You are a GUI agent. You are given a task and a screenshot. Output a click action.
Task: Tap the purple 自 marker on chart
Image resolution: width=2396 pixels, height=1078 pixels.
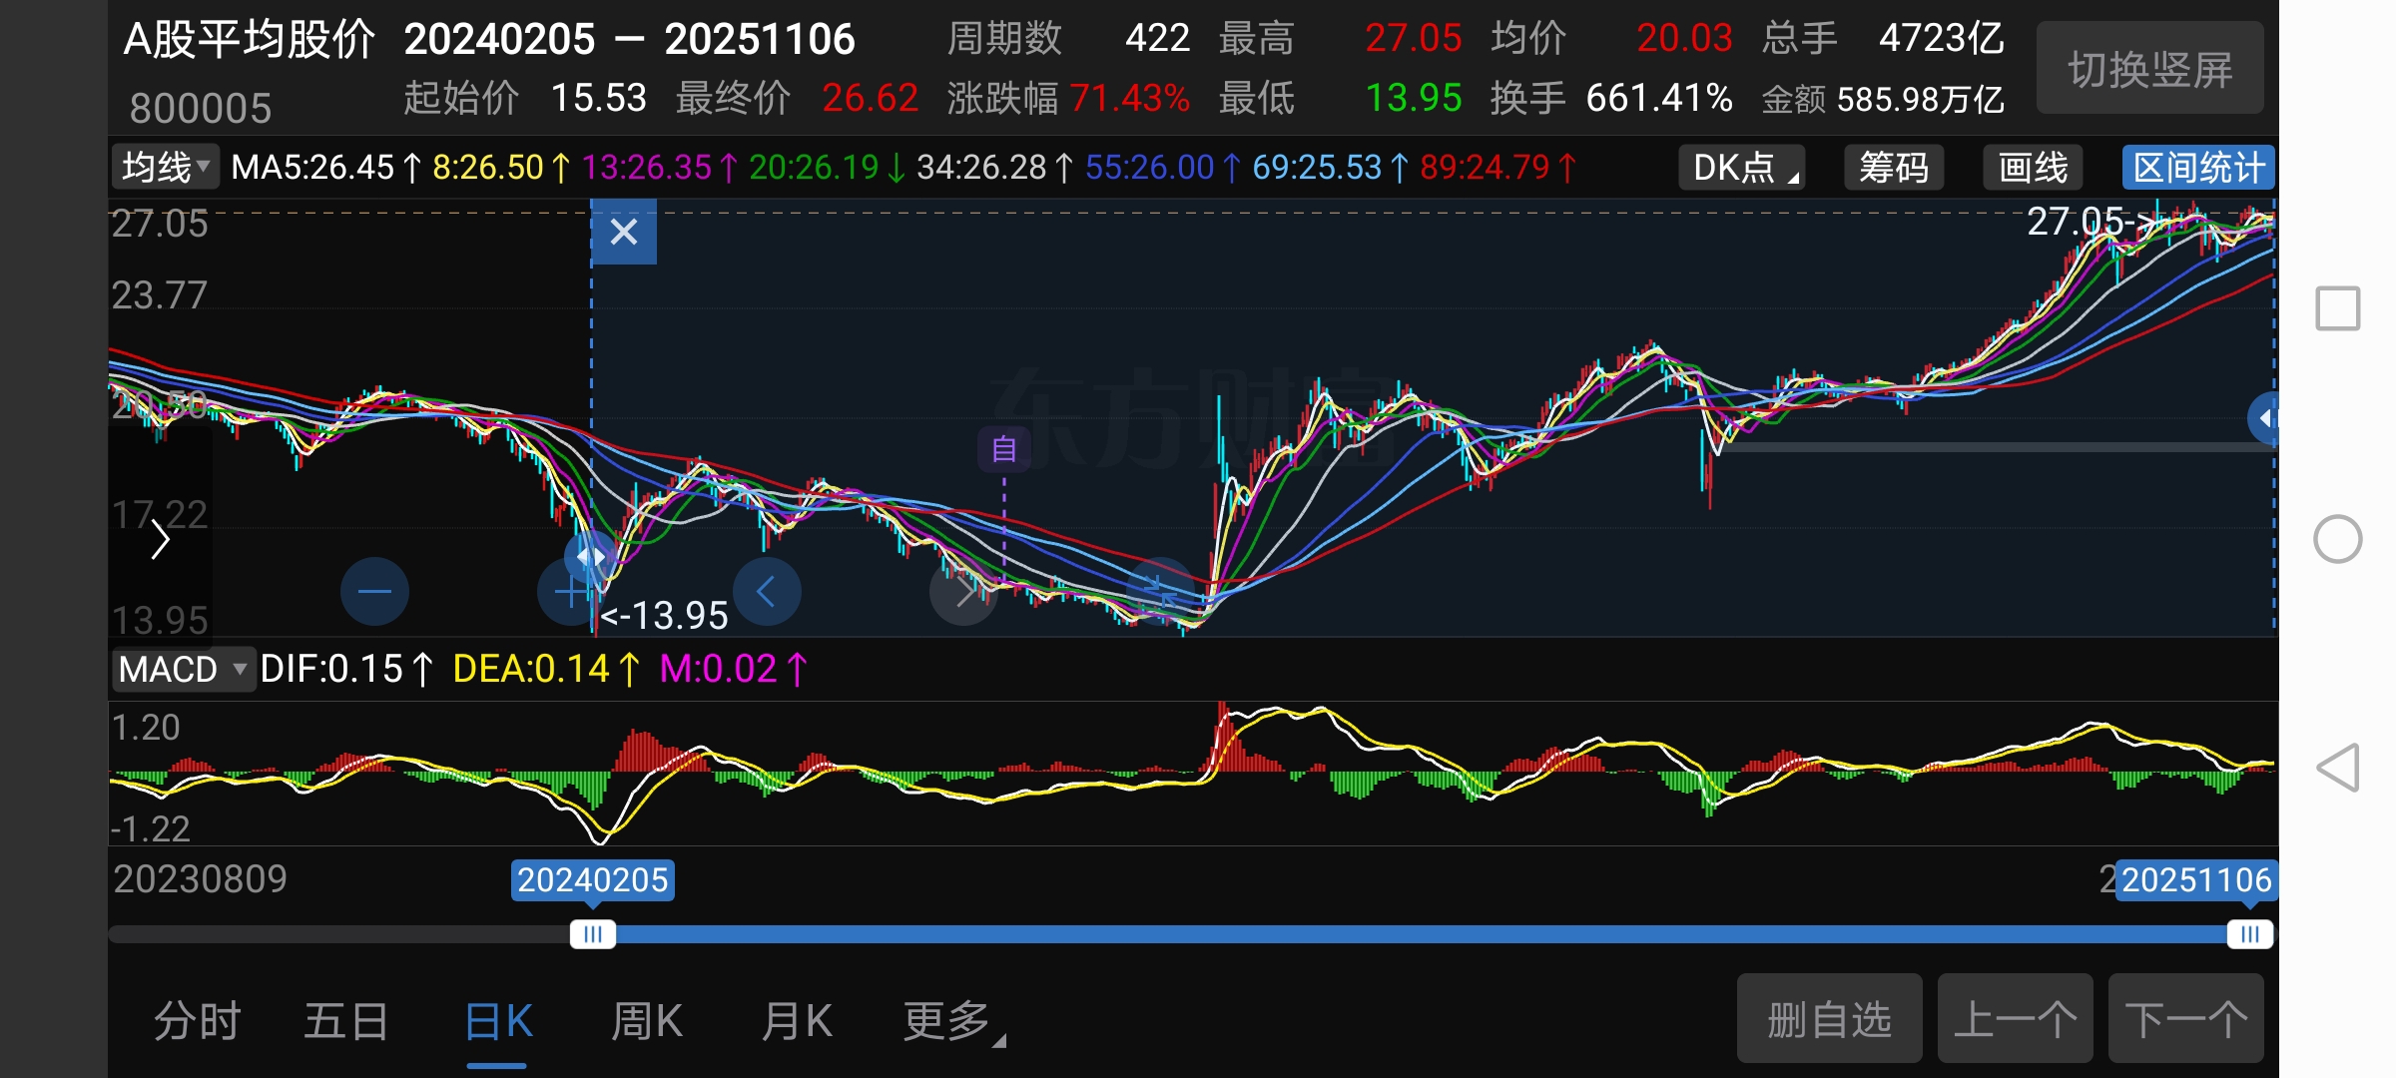tap(1003, 449)
